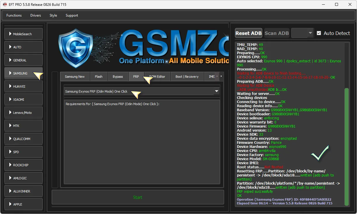
Task: Switch to the FRP tab
Action: coord(136,77)
